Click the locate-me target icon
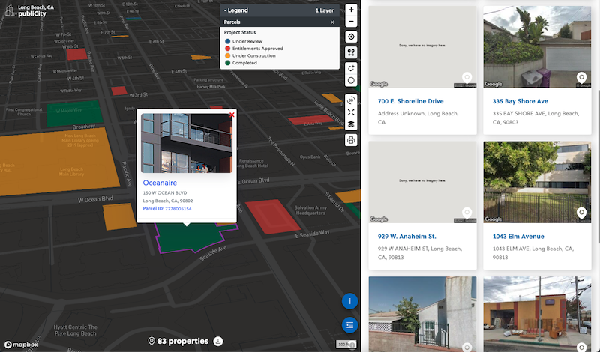The width and height of the screenshot is (600, 352). (351, 37)
